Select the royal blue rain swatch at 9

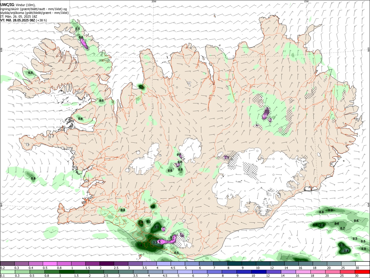tap(244, 272)
